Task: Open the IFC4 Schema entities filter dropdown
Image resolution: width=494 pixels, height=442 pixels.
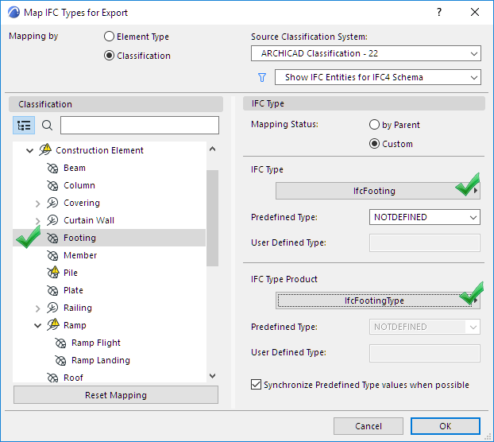Action: [x=378, y=77]
